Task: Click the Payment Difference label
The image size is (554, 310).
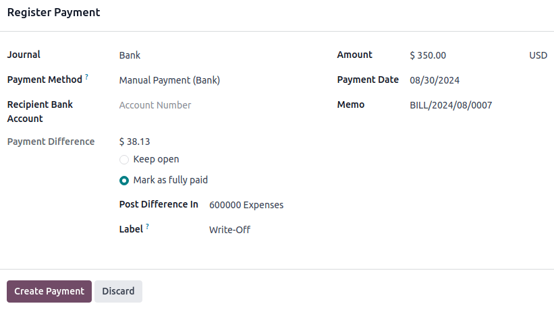Action: coord(51,142)
